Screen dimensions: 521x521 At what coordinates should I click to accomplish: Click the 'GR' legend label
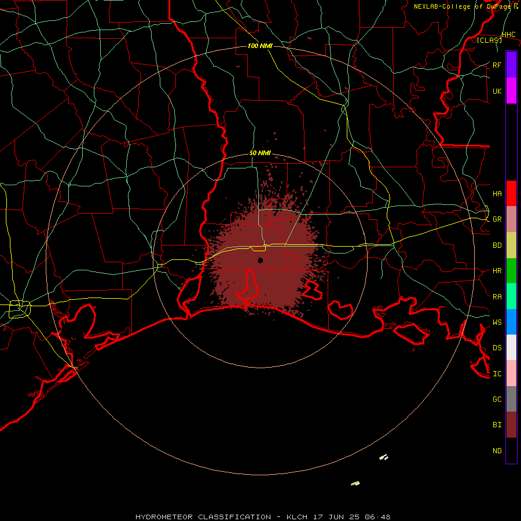pos(497,219)
